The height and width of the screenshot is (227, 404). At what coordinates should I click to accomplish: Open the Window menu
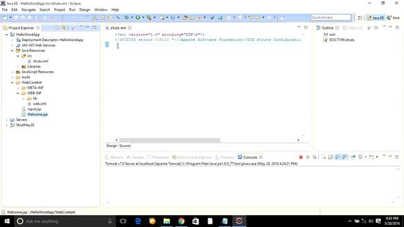click(x=100, y=10)
